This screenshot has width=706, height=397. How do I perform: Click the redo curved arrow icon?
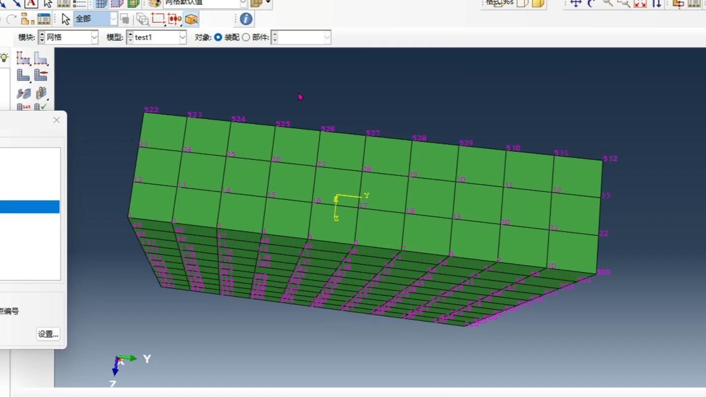point(11,19)
